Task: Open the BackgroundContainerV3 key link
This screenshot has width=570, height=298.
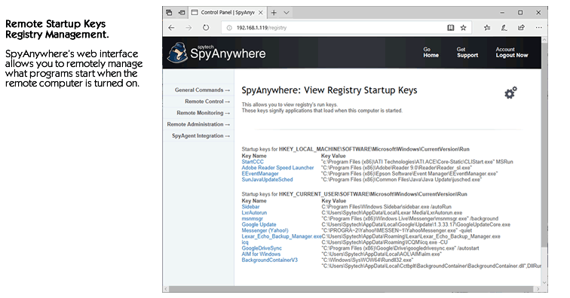Action: click(270, 260)
